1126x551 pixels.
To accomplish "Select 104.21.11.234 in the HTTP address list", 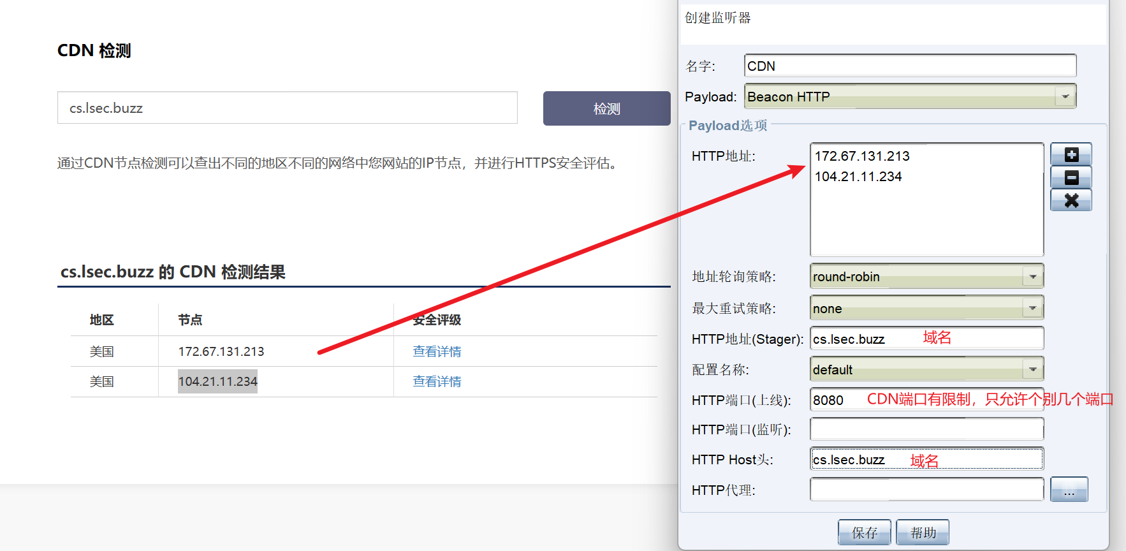I will coord(858,177).
